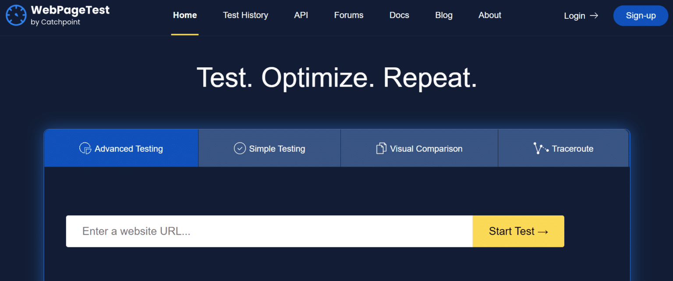
Task: Click the checkmark icon beside Simple Testing
Action: point(240,149)
